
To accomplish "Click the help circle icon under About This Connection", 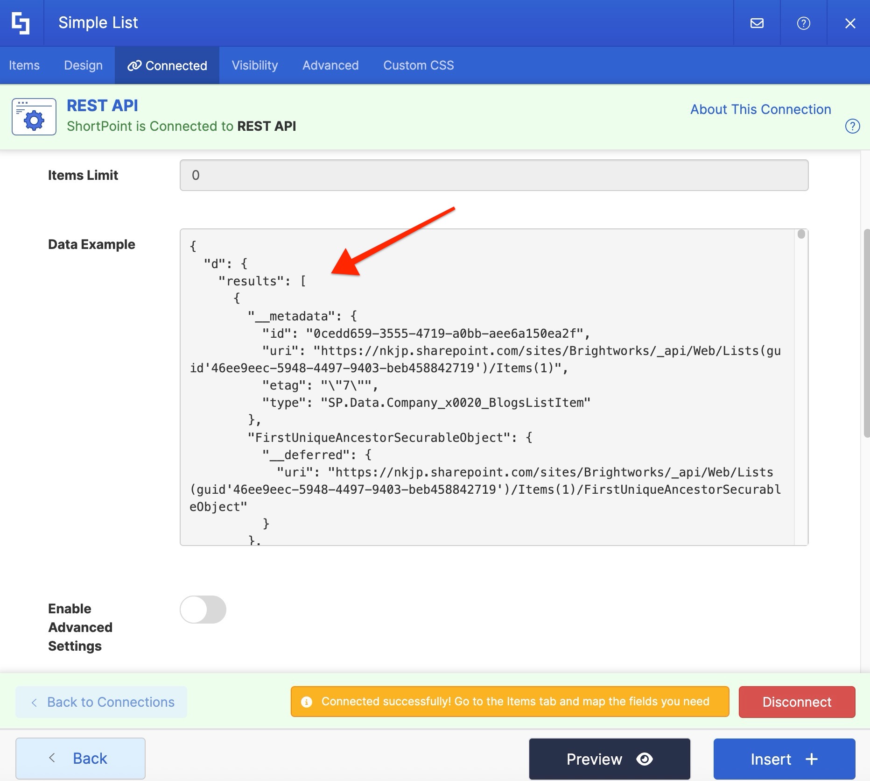I will pos(852,126).
